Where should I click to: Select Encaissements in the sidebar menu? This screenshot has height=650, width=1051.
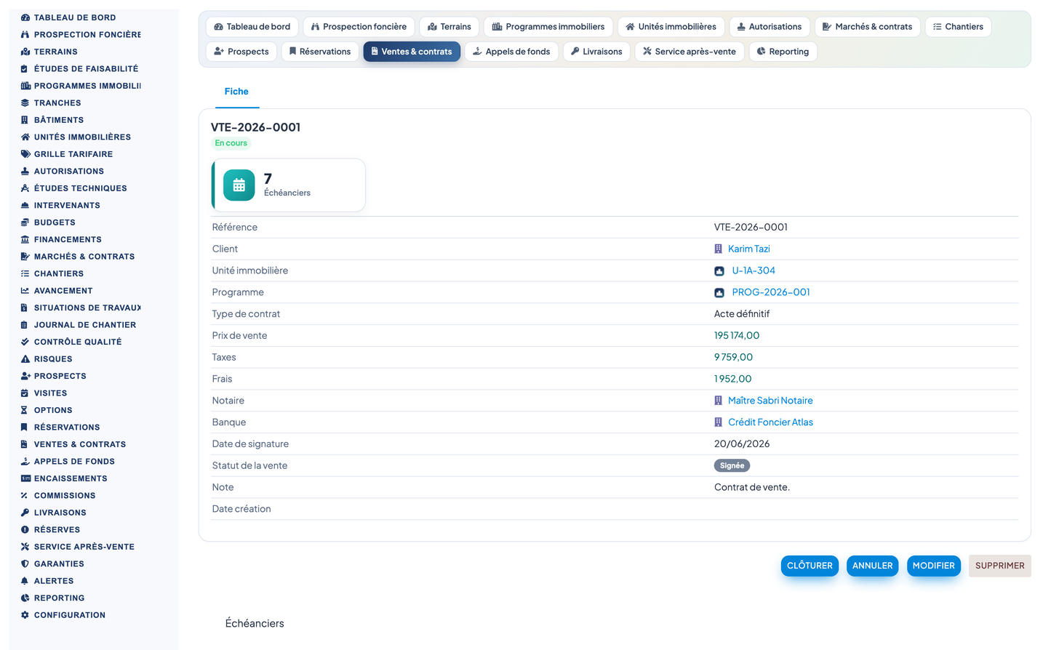(x=71, y=478)
